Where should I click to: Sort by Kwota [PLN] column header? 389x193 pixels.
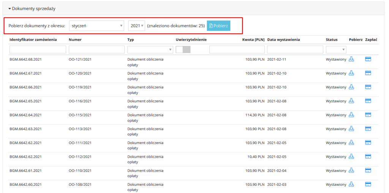(x=253, y=39)
